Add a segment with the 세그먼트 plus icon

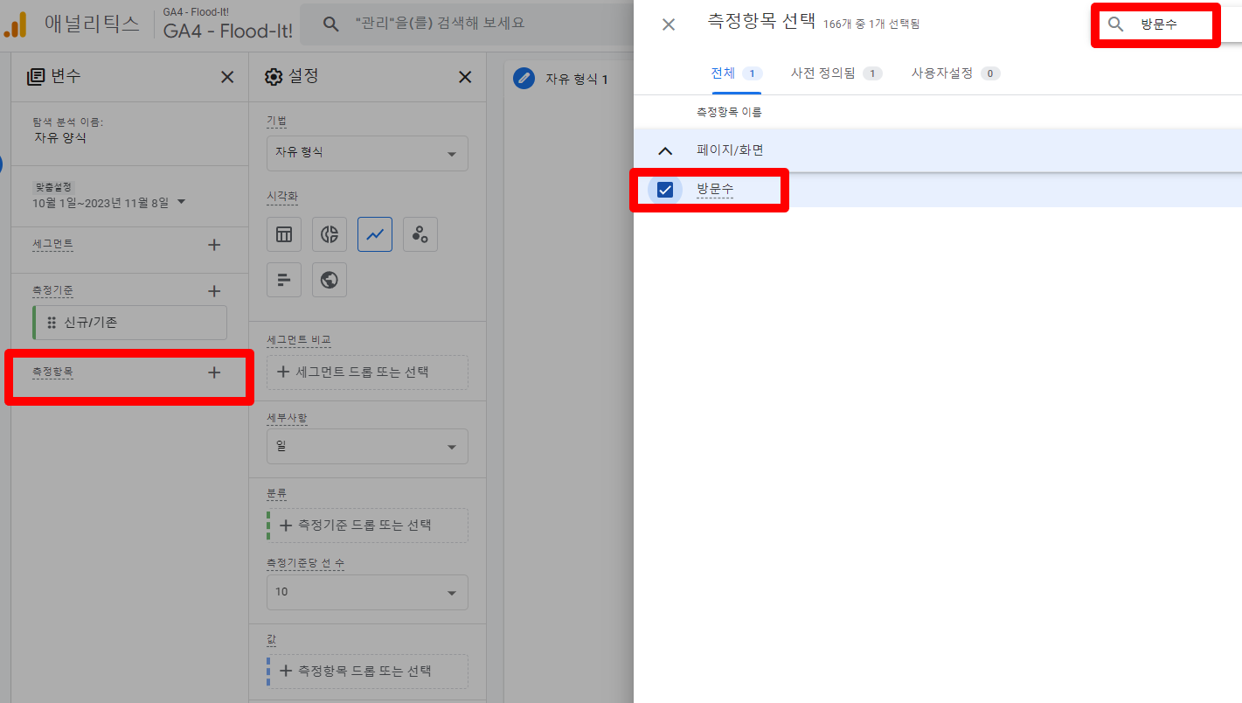[214, 245]
